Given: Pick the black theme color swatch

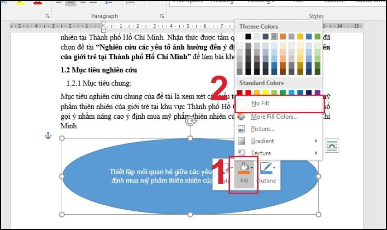Looking at the screenshot, I should pos(248,37).
